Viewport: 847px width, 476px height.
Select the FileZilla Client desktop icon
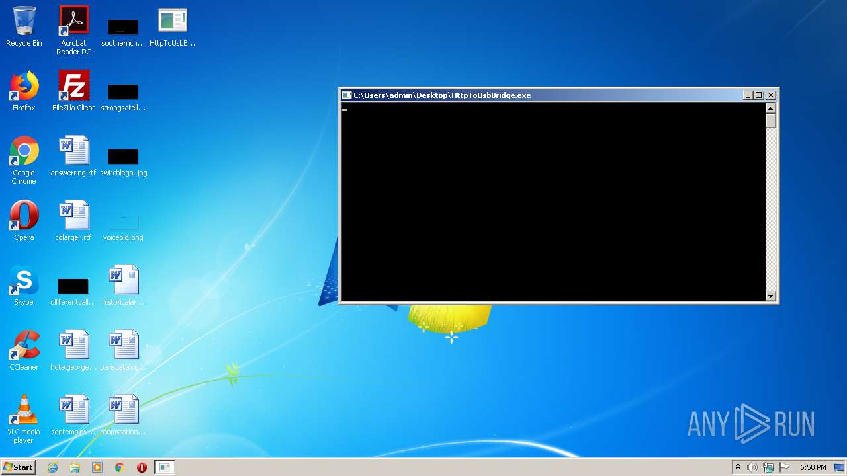click(x=73, y=92)
